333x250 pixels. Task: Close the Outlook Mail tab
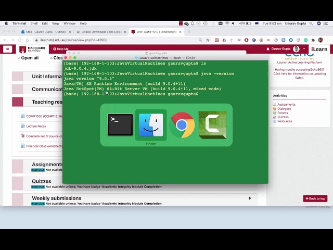[70, 32]
